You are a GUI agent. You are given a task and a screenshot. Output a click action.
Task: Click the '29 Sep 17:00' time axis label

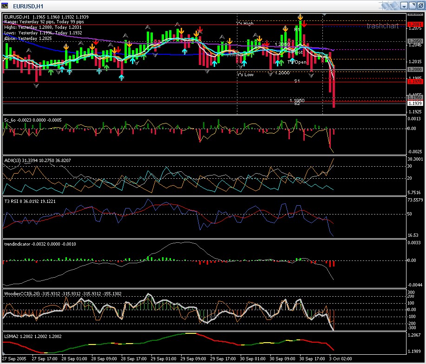coord(223,358)
